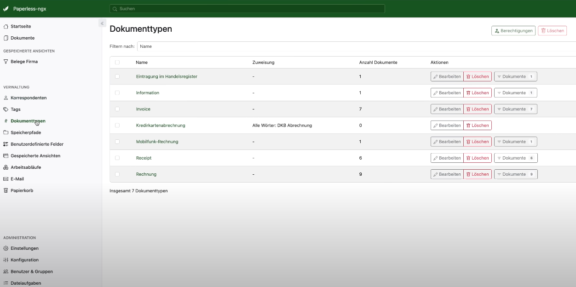Filter Dokumente for Mobilfunk-Rechnung row
Screen dimensions: 576x287
tap(516, 142)
